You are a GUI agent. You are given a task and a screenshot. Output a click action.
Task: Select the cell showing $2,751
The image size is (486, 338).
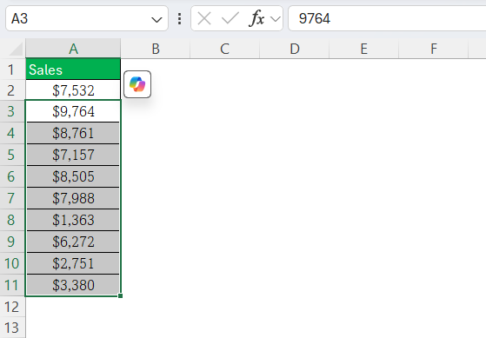pos(73,263)
